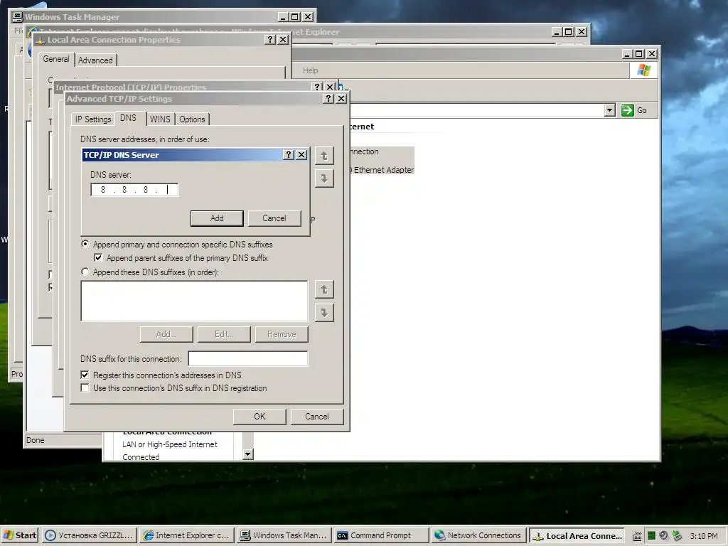Viewport: 728px width, 546px height.
Task: Maximize the Network Connections window
Action: tap(639, 54)
